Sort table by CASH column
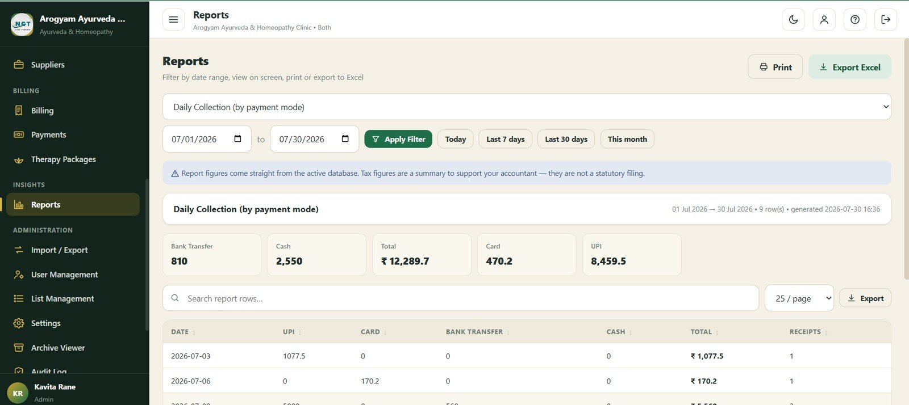The image size is (909, 405). (x=619, y=332)
